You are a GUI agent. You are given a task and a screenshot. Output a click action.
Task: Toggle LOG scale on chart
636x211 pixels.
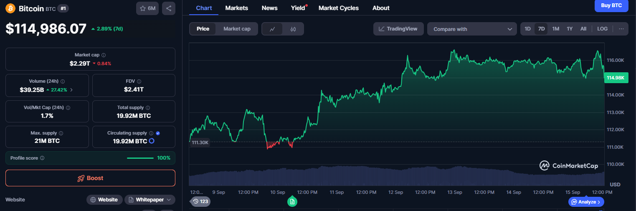pyautogui.click(x=602, y=29)
